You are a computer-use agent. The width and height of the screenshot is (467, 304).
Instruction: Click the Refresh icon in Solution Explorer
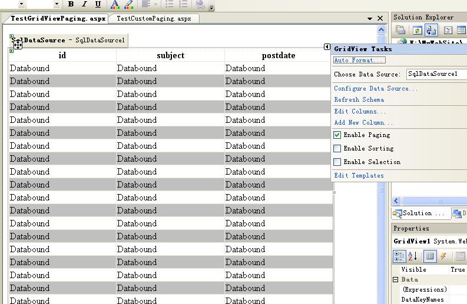pyautogui.click(x=417, y=31)
